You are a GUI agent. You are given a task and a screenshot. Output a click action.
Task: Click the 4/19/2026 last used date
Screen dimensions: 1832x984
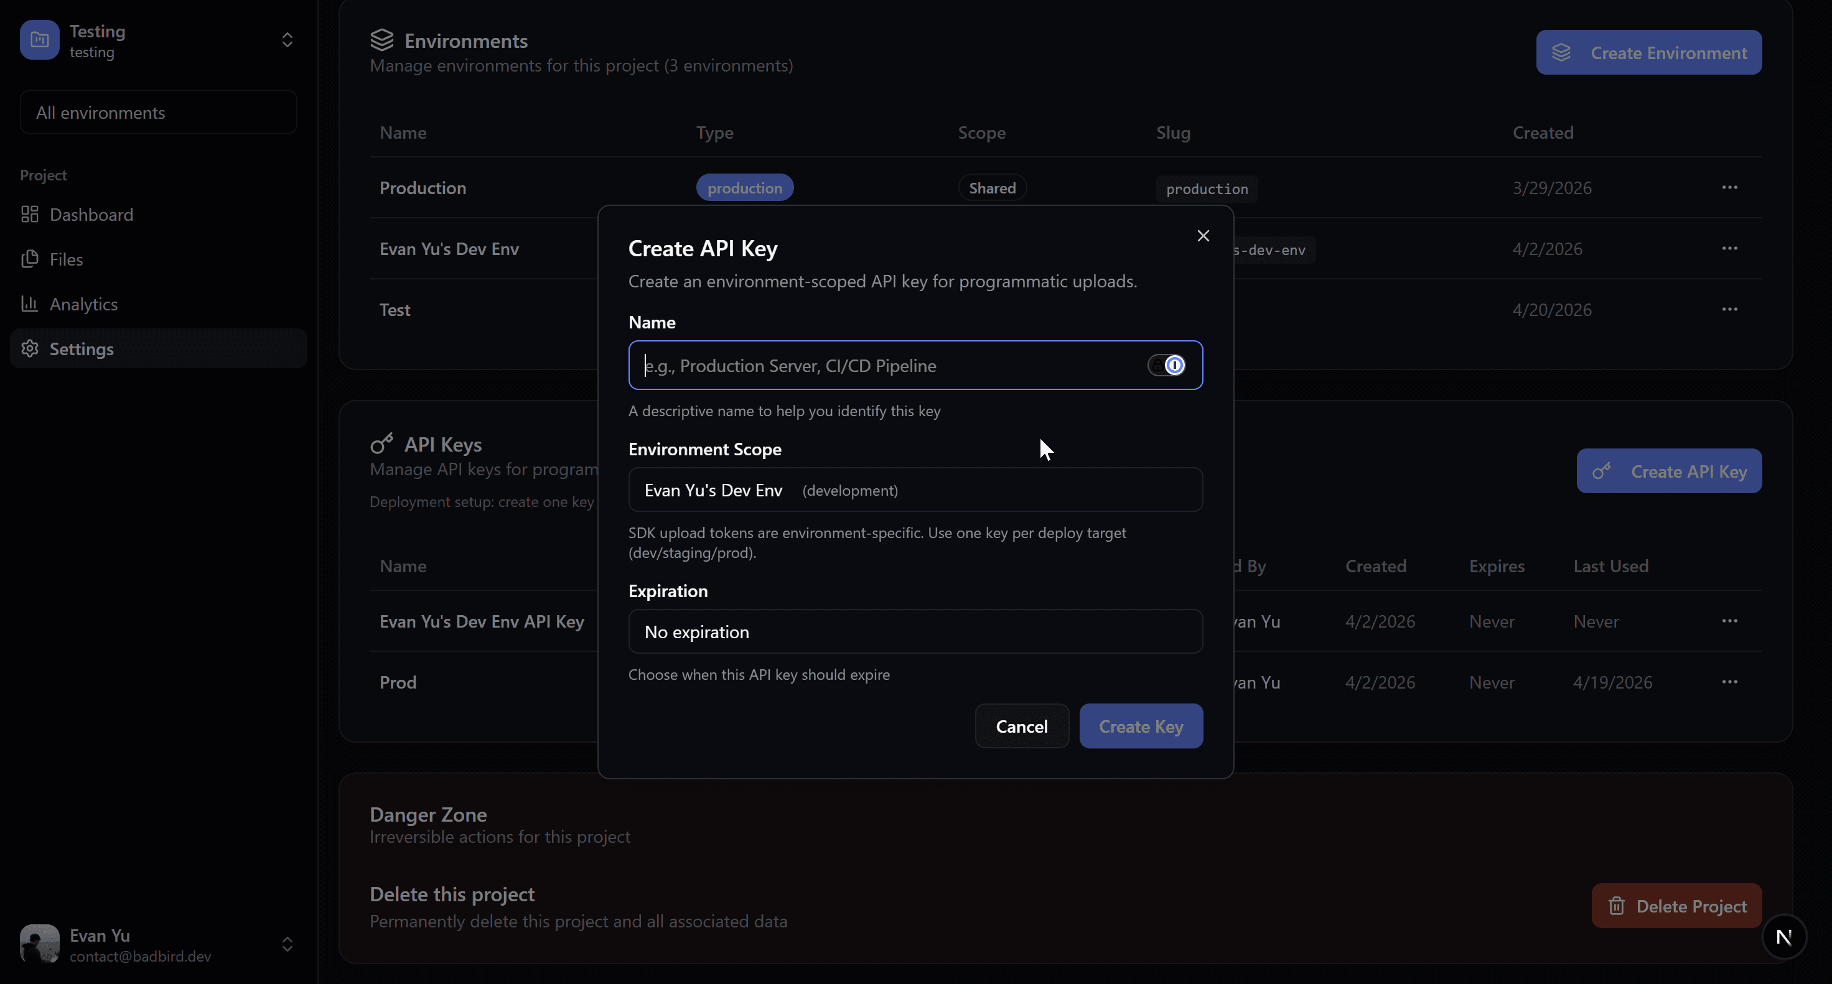coord(1612,682)
